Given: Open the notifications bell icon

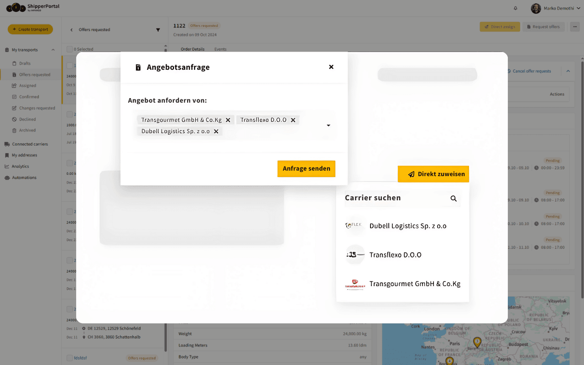Looking at the screenshot, I should tap(515, 8).
